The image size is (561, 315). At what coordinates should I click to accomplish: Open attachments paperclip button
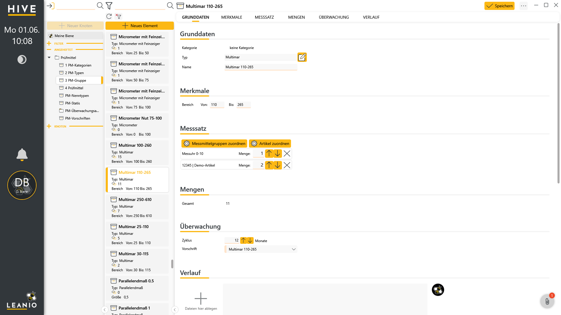coord(547,301)
